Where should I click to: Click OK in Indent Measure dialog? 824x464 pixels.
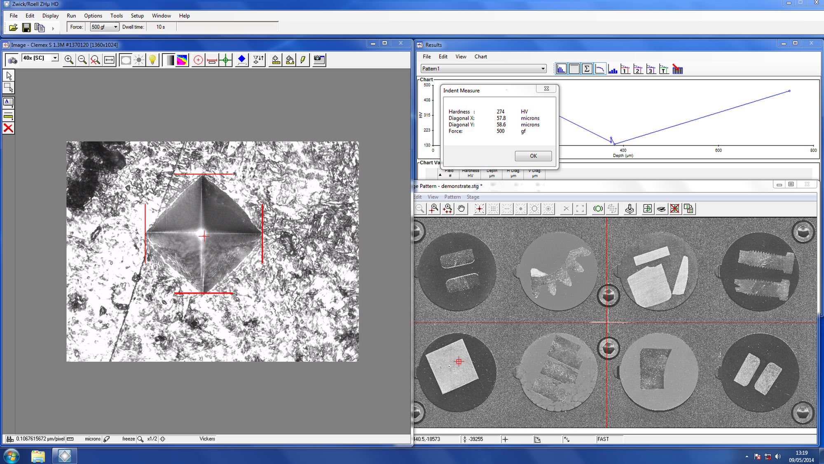(533, 156)
